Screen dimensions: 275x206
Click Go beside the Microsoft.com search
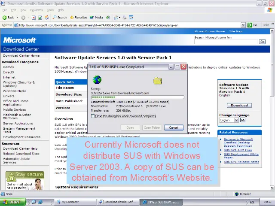pyautogui.click(x=262, y=42)
